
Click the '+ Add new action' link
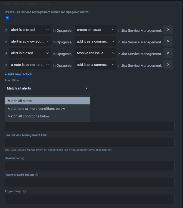18,74
